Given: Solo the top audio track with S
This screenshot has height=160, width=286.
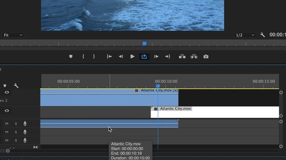Looking at the screenshot, I should (16, 124).
